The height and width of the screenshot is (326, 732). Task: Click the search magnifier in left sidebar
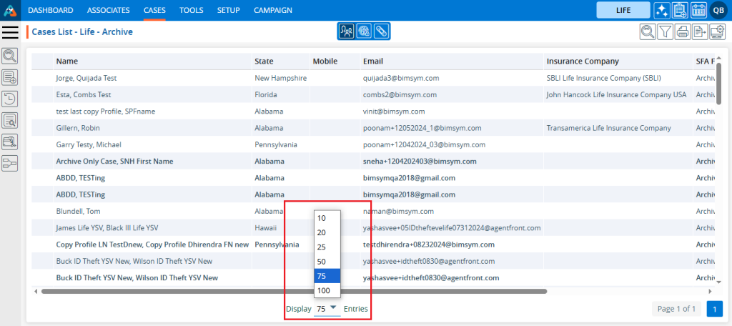[x=10, y=56]
